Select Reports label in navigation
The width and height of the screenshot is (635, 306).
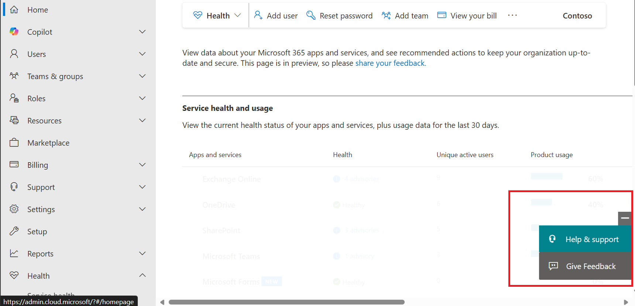pyautogui.click(x=40, y=254)
